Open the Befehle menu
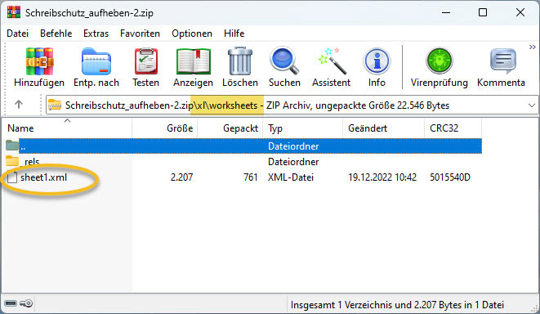 click(x=56, y=34)
